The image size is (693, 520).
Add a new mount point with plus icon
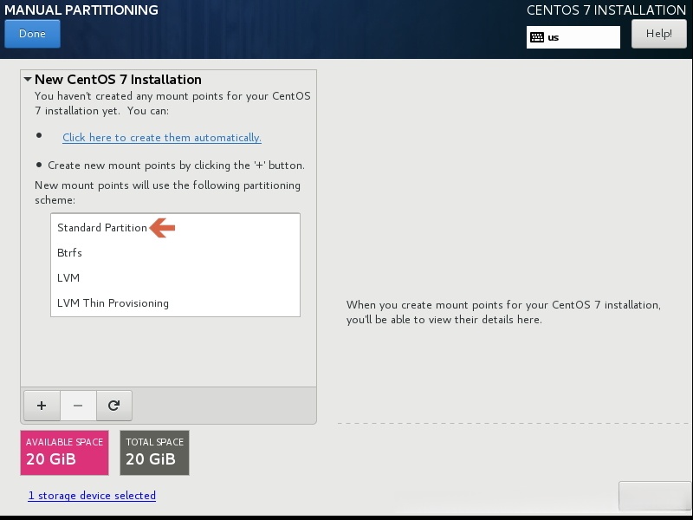pos(42,406)
